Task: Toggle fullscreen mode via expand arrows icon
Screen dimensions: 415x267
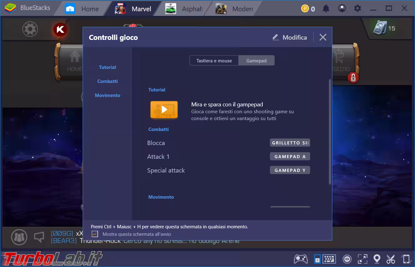Action: (362, 259)
